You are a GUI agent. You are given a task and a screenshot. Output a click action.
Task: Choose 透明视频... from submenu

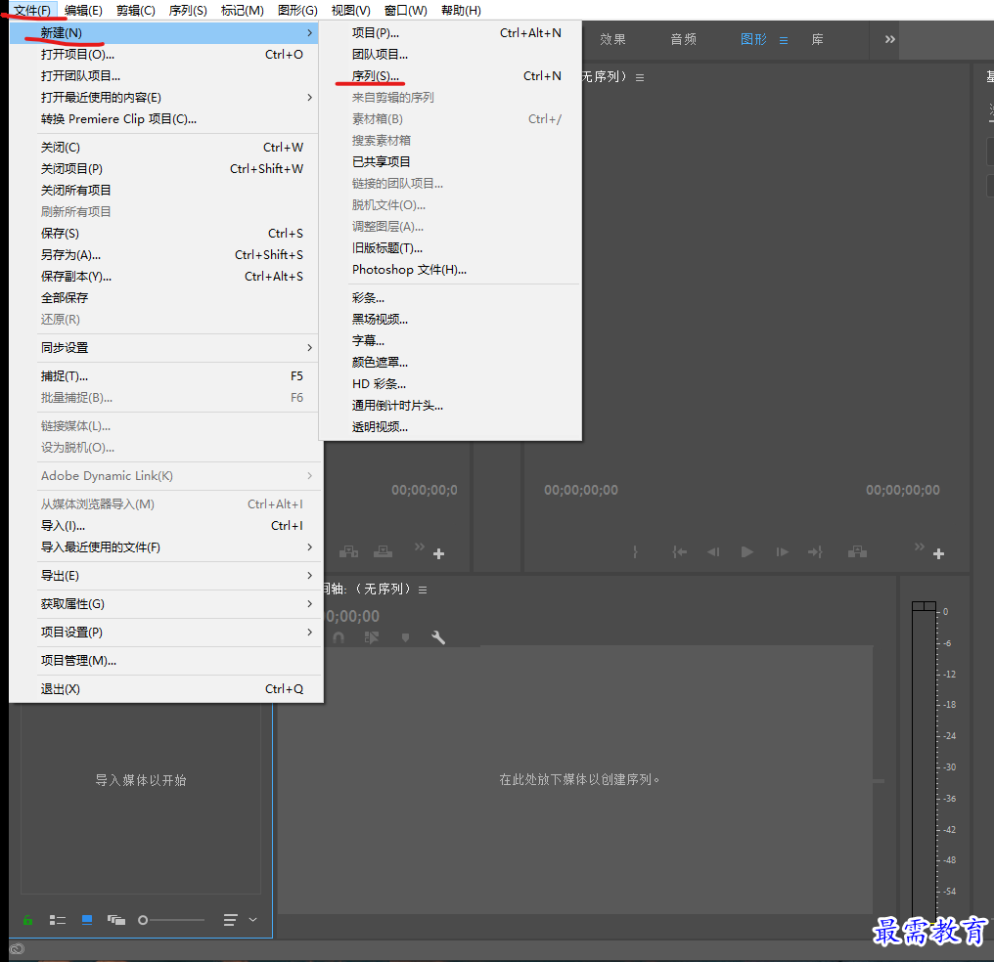pyautogui.click(x=450, y=427)
